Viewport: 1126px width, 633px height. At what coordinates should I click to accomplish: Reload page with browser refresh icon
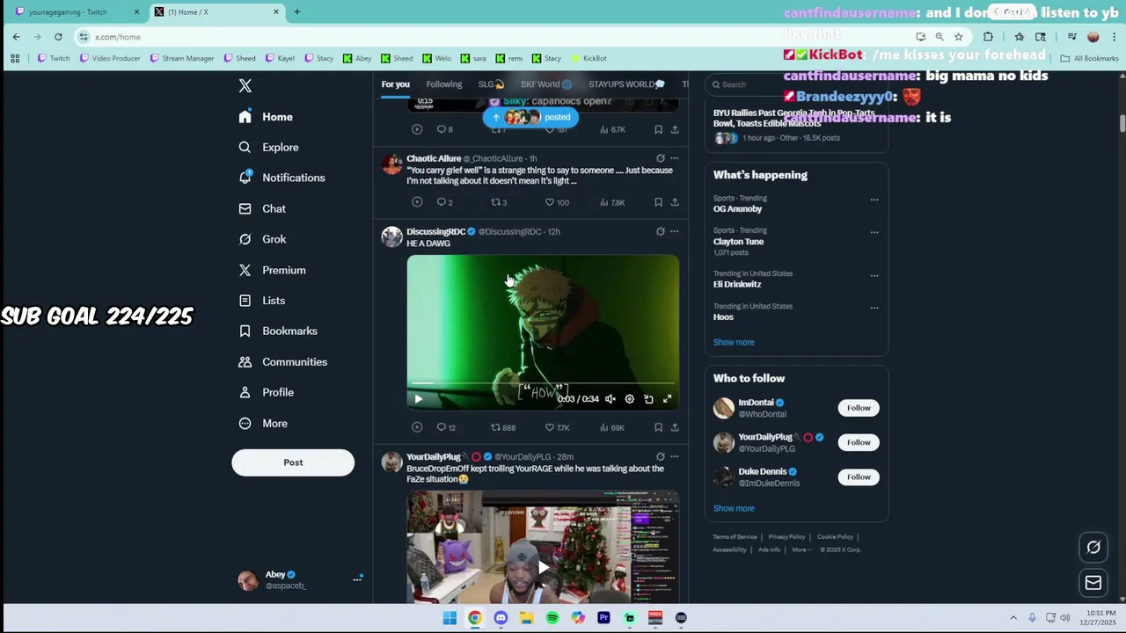tap(58, 37)
